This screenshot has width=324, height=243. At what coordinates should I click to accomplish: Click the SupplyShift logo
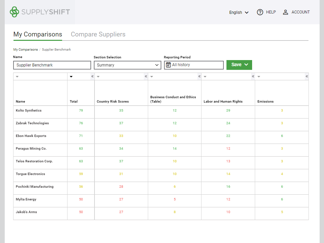(40, 12)
